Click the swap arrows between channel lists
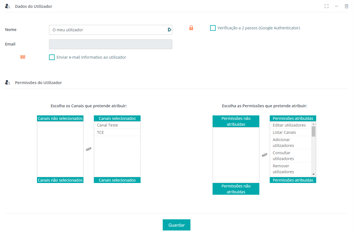354x233 pixels. 88,149
